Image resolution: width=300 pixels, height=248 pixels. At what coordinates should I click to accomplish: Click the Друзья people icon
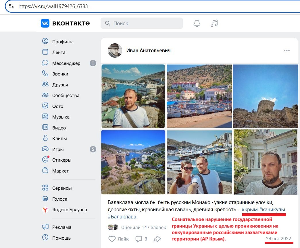click(x=45, y=84)
